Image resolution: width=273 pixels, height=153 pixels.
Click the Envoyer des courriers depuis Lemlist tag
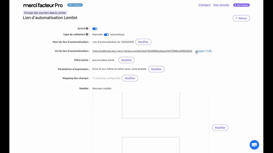45,13
